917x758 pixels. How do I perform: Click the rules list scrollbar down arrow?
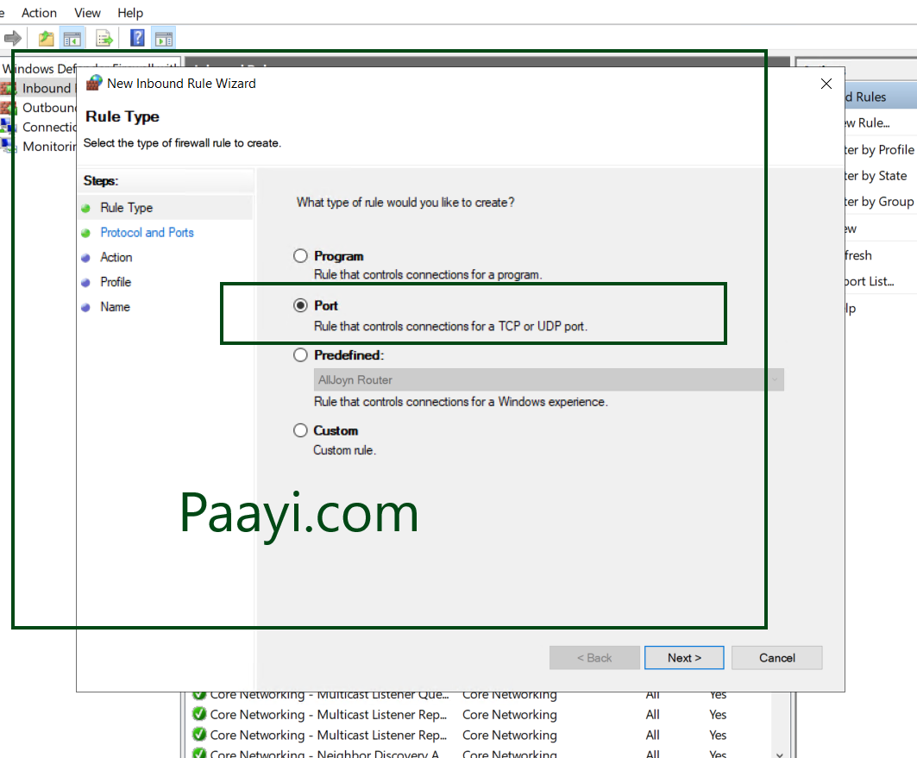[780, 754]
